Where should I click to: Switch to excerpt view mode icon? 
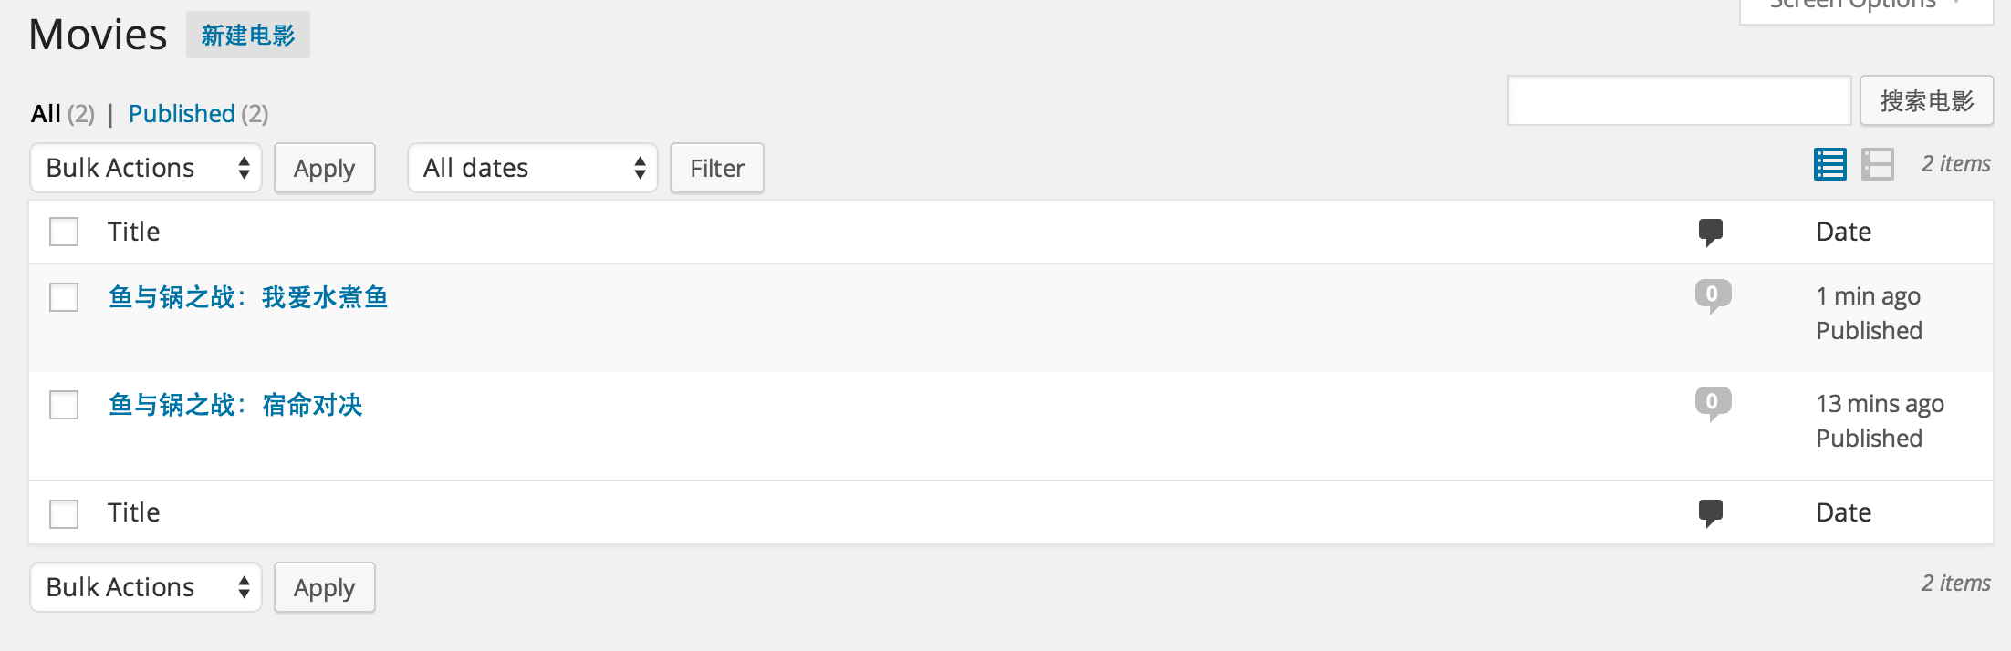[1877, 165]
